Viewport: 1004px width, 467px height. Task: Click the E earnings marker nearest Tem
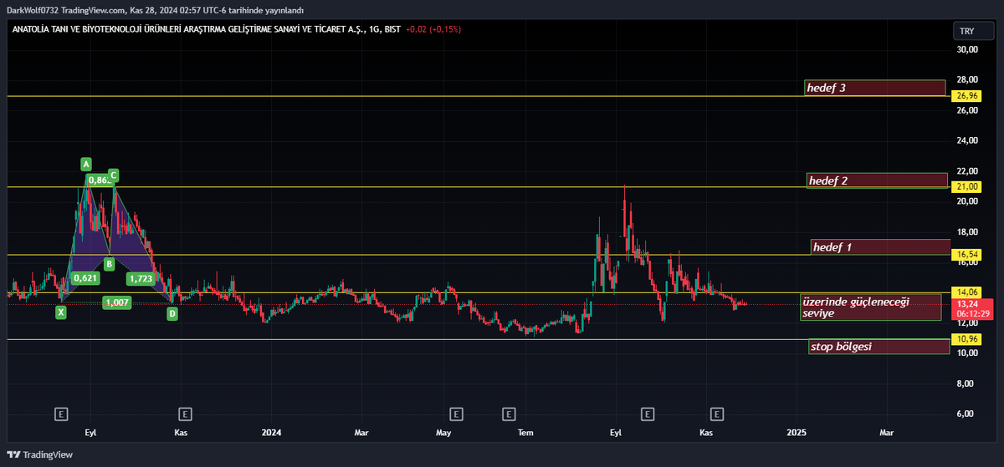click(x=508, y=414)
